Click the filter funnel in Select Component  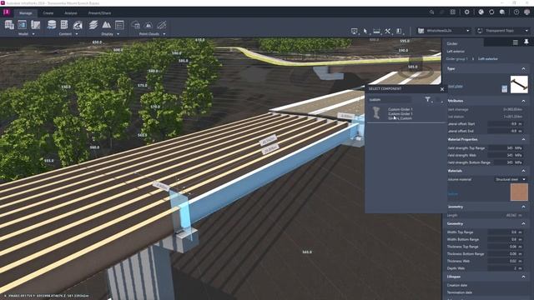coord(428,99)
